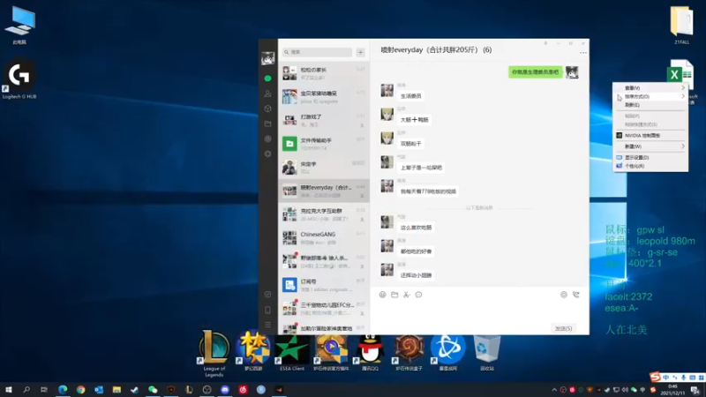Open Logitech G HUB desktop shortcut
706x397 pixels.
coord(19,79)
